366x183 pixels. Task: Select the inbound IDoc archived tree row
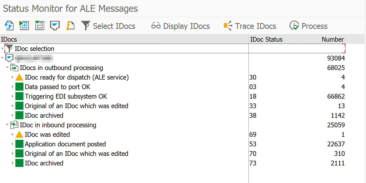pyautogui.click(x=44, y=163)
